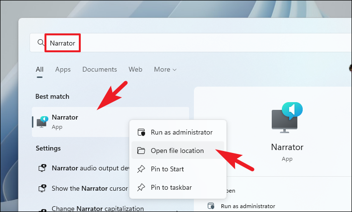The image size is (352, 212).
Task: Choose Pin to Start in context menu
Action: tap(178, 169)
